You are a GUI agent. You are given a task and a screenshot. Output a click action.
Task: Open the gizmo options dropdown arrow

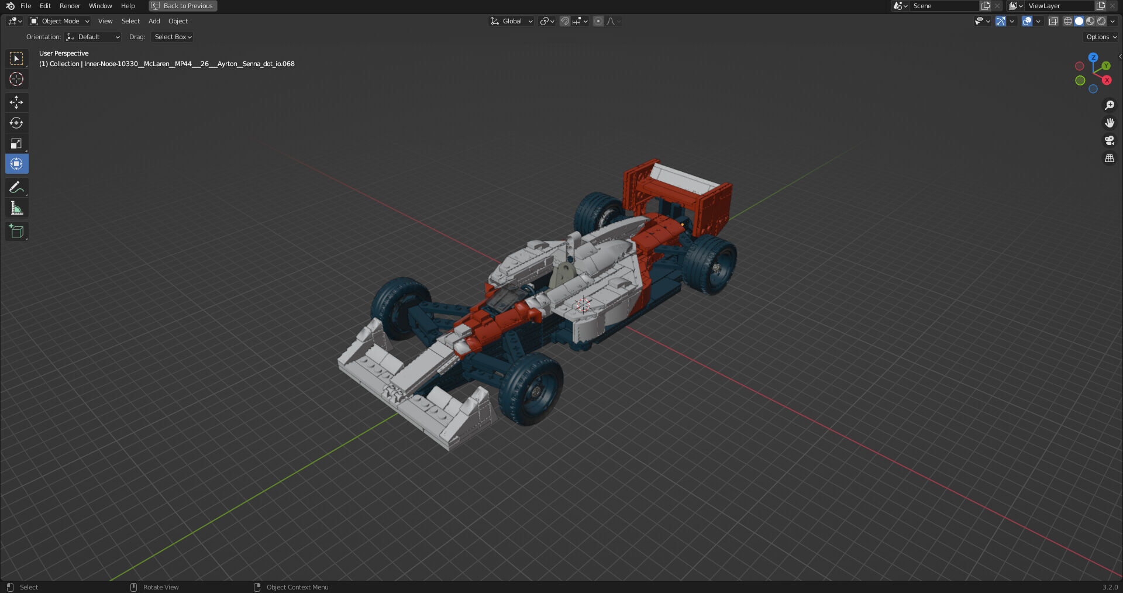tap(1012, 21)
